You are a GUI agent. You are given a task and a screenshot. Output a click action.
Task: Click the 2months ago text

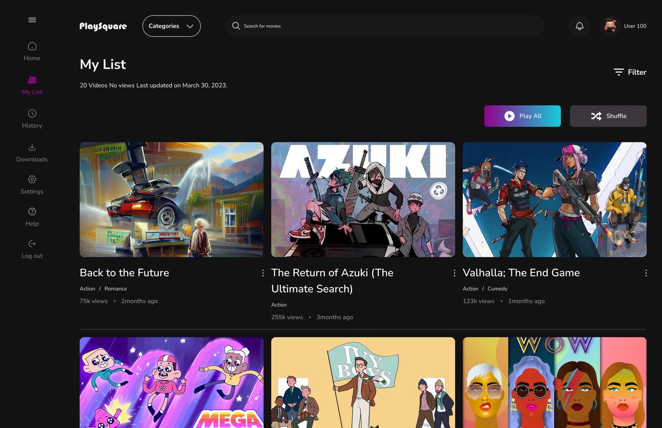(140, 301)
